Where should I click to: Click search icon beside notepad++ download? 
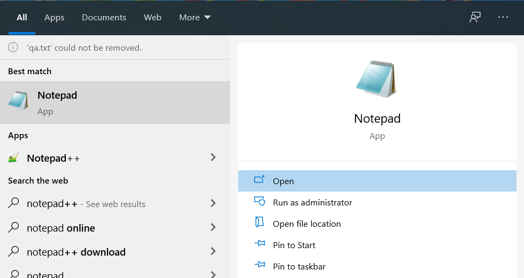(13, 251)
